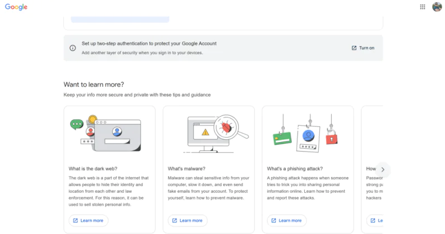Open the account profile avatar
445x234 pixels.
(x=437, y=7)
